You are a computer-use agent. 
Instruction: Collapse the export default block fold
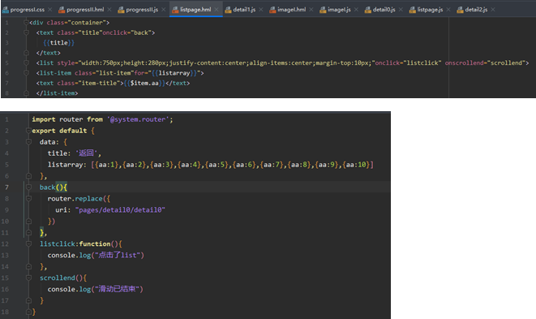28,131
